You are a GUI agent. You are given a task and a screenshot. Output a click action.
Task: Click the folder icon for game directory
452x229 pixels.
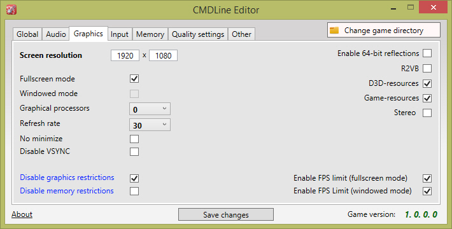[334, 31]
